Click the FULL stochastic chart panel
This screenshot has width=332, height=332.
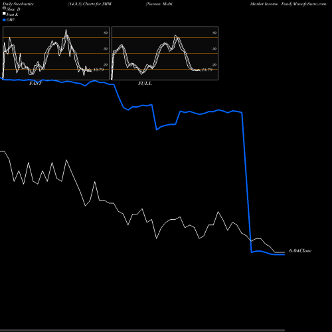(x=165, y=53)
